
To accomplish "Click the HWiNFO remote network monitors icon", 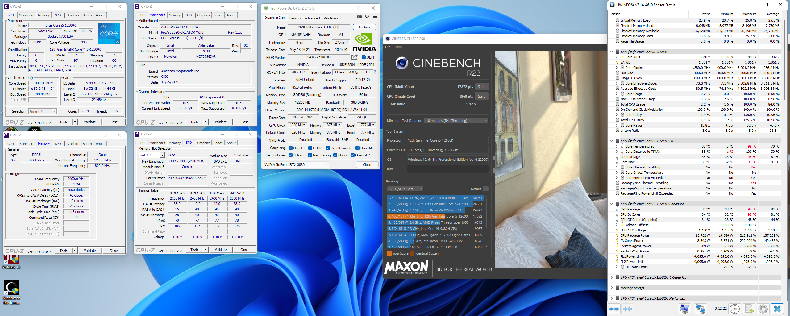I will (700, 309).
